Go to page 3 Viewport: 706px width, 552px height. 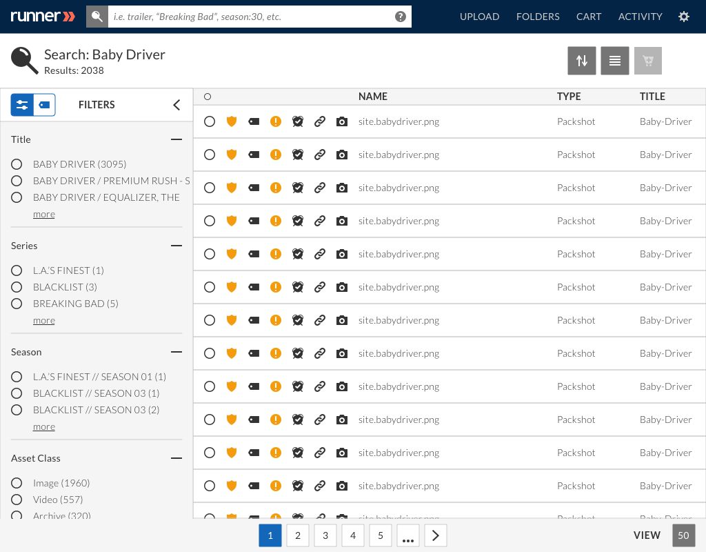pyautogui.click(x=325, y=535)
